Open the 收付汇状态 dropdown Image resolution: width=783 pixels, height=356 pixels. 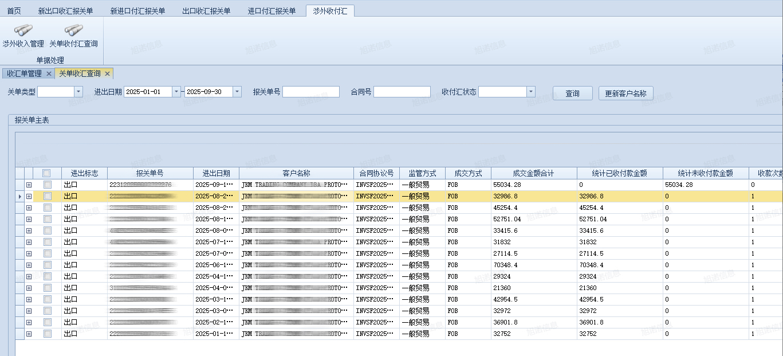[x=530, y=92]
